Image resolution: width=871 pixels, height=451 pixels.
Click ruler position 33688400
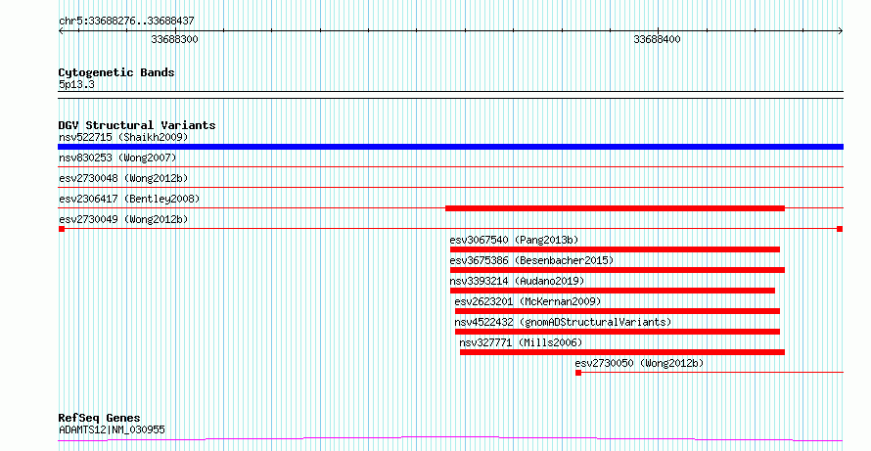[x=657, y=39]
